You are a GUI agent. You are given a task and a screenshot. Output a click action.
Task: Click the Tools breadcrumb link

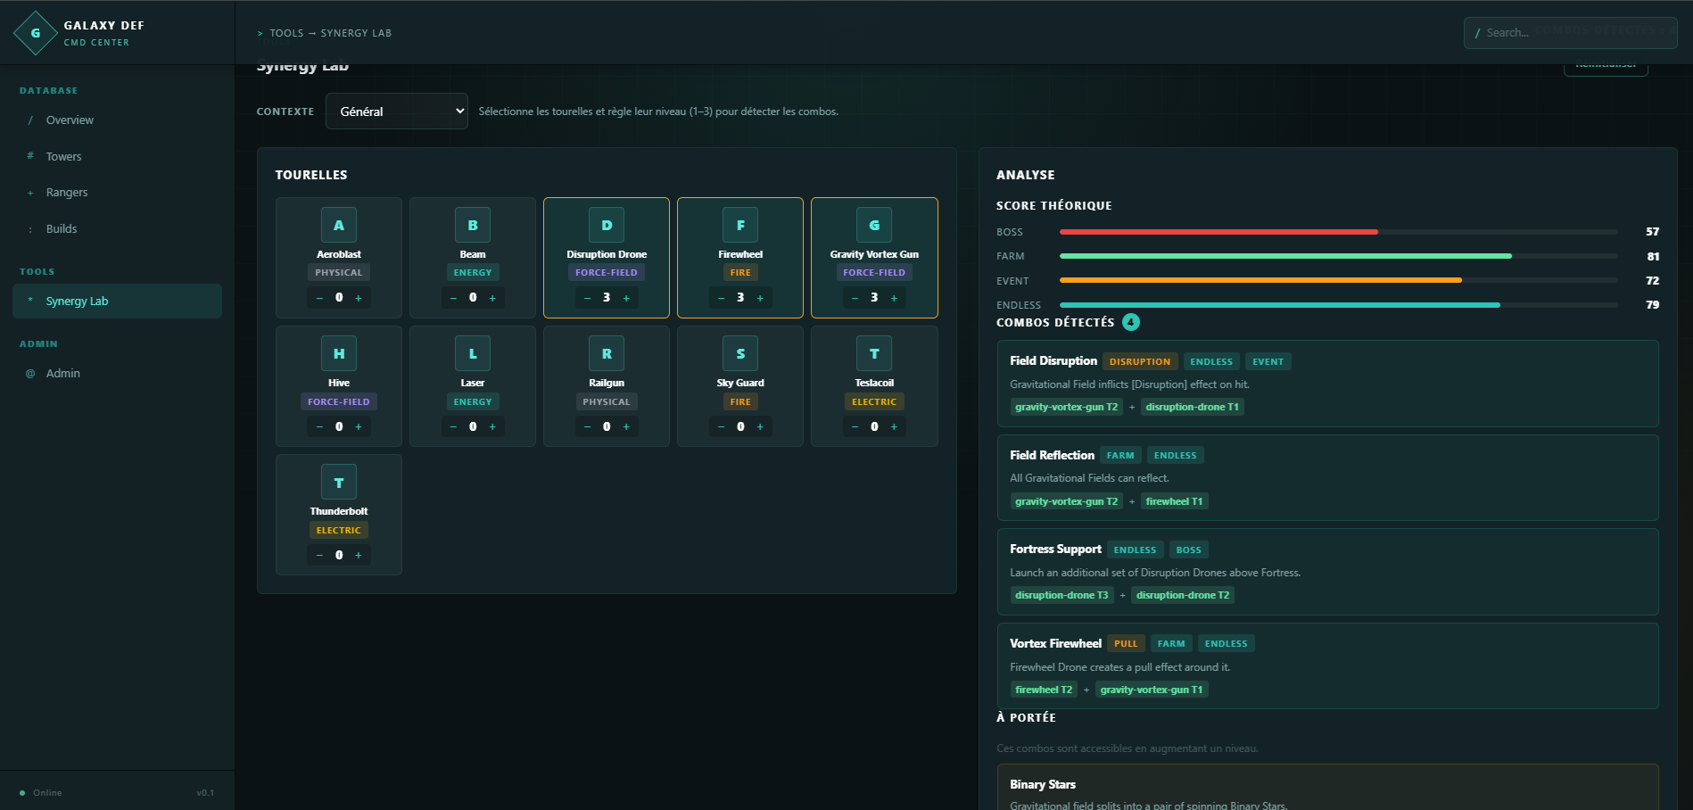click(x=286, y=33)
